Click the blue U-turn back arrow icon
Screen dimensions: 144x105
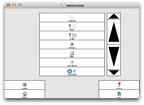[119, 94]
